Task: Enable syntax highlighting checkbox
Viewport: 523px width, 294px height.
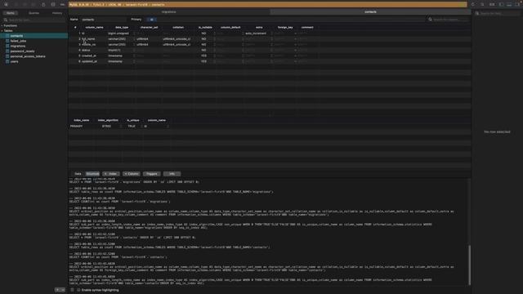Action: pos(78,290)
